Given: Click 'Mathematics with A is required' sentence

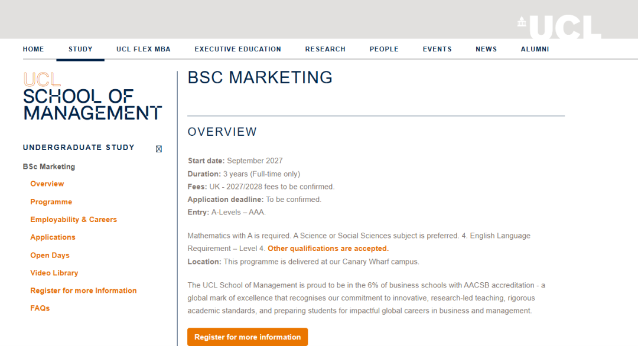Looking at the screenshot, I should coord(239,236).
